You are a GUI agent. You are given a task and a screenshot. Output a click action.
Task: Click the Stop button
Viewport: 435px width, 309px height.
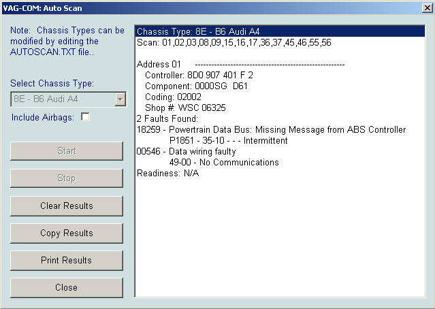click(x=67, y=178)
